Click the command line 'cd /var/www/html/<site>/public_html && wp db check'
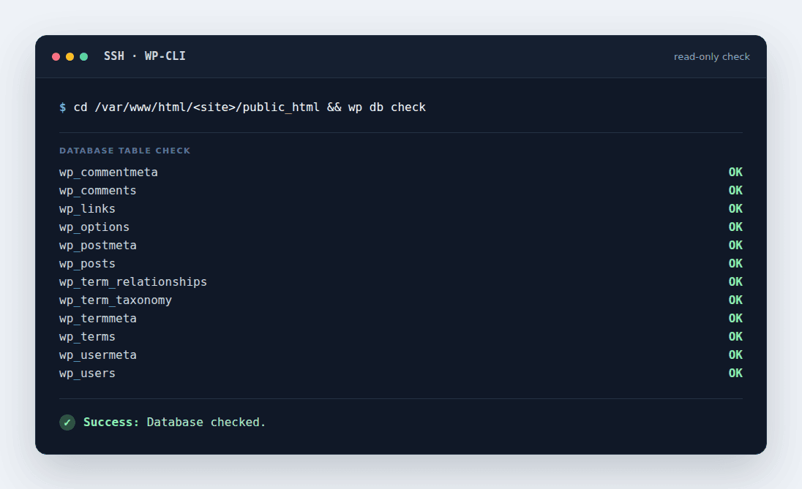 250,107
